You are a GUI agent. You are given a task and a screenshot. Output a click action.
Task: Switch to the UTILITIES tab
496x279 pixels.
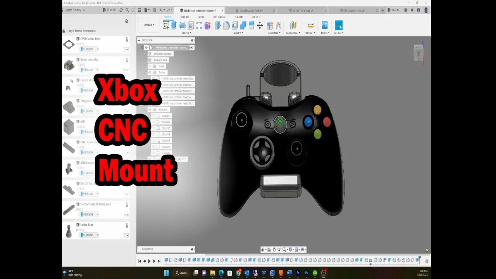(256, 17)
